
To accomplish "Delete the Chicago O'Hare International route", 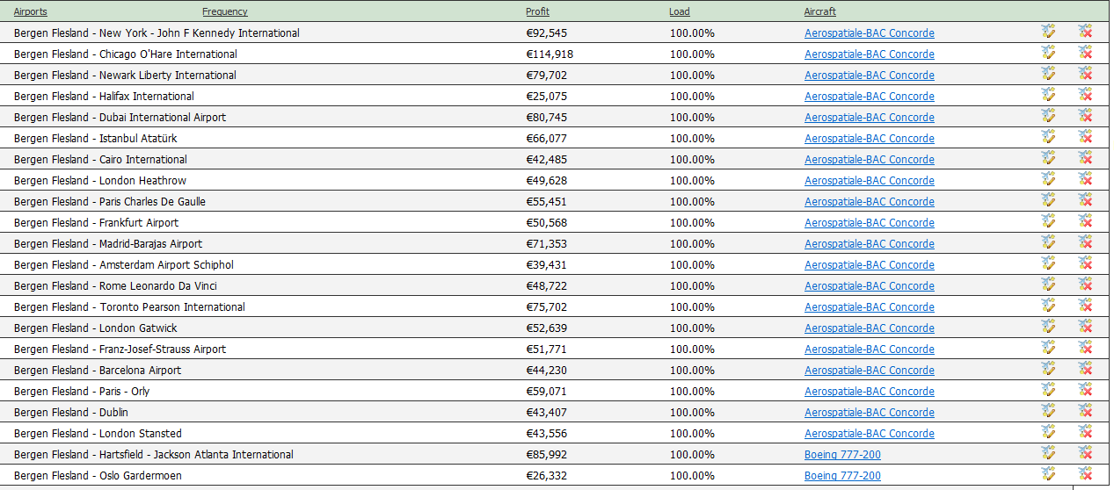I will tap(1086, 53).
